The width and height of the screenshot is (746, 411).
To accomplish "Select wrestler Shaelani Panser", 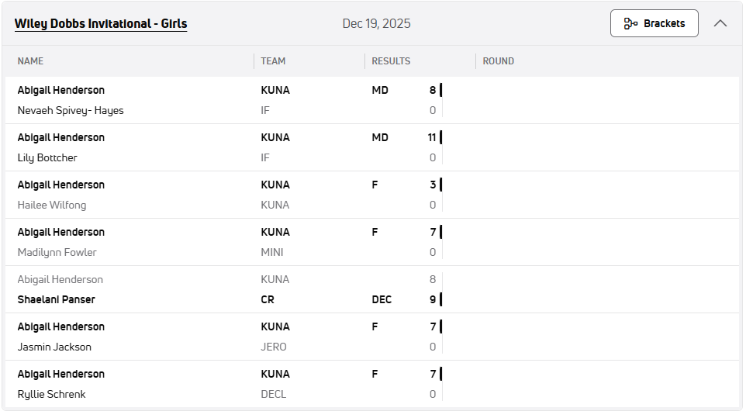I will click(56, 299).
